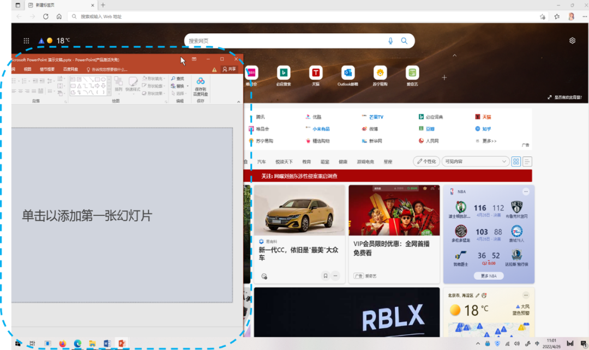Open browser settings via the gear icon
This screenshot has height=350, width=589.
point(572,40)
